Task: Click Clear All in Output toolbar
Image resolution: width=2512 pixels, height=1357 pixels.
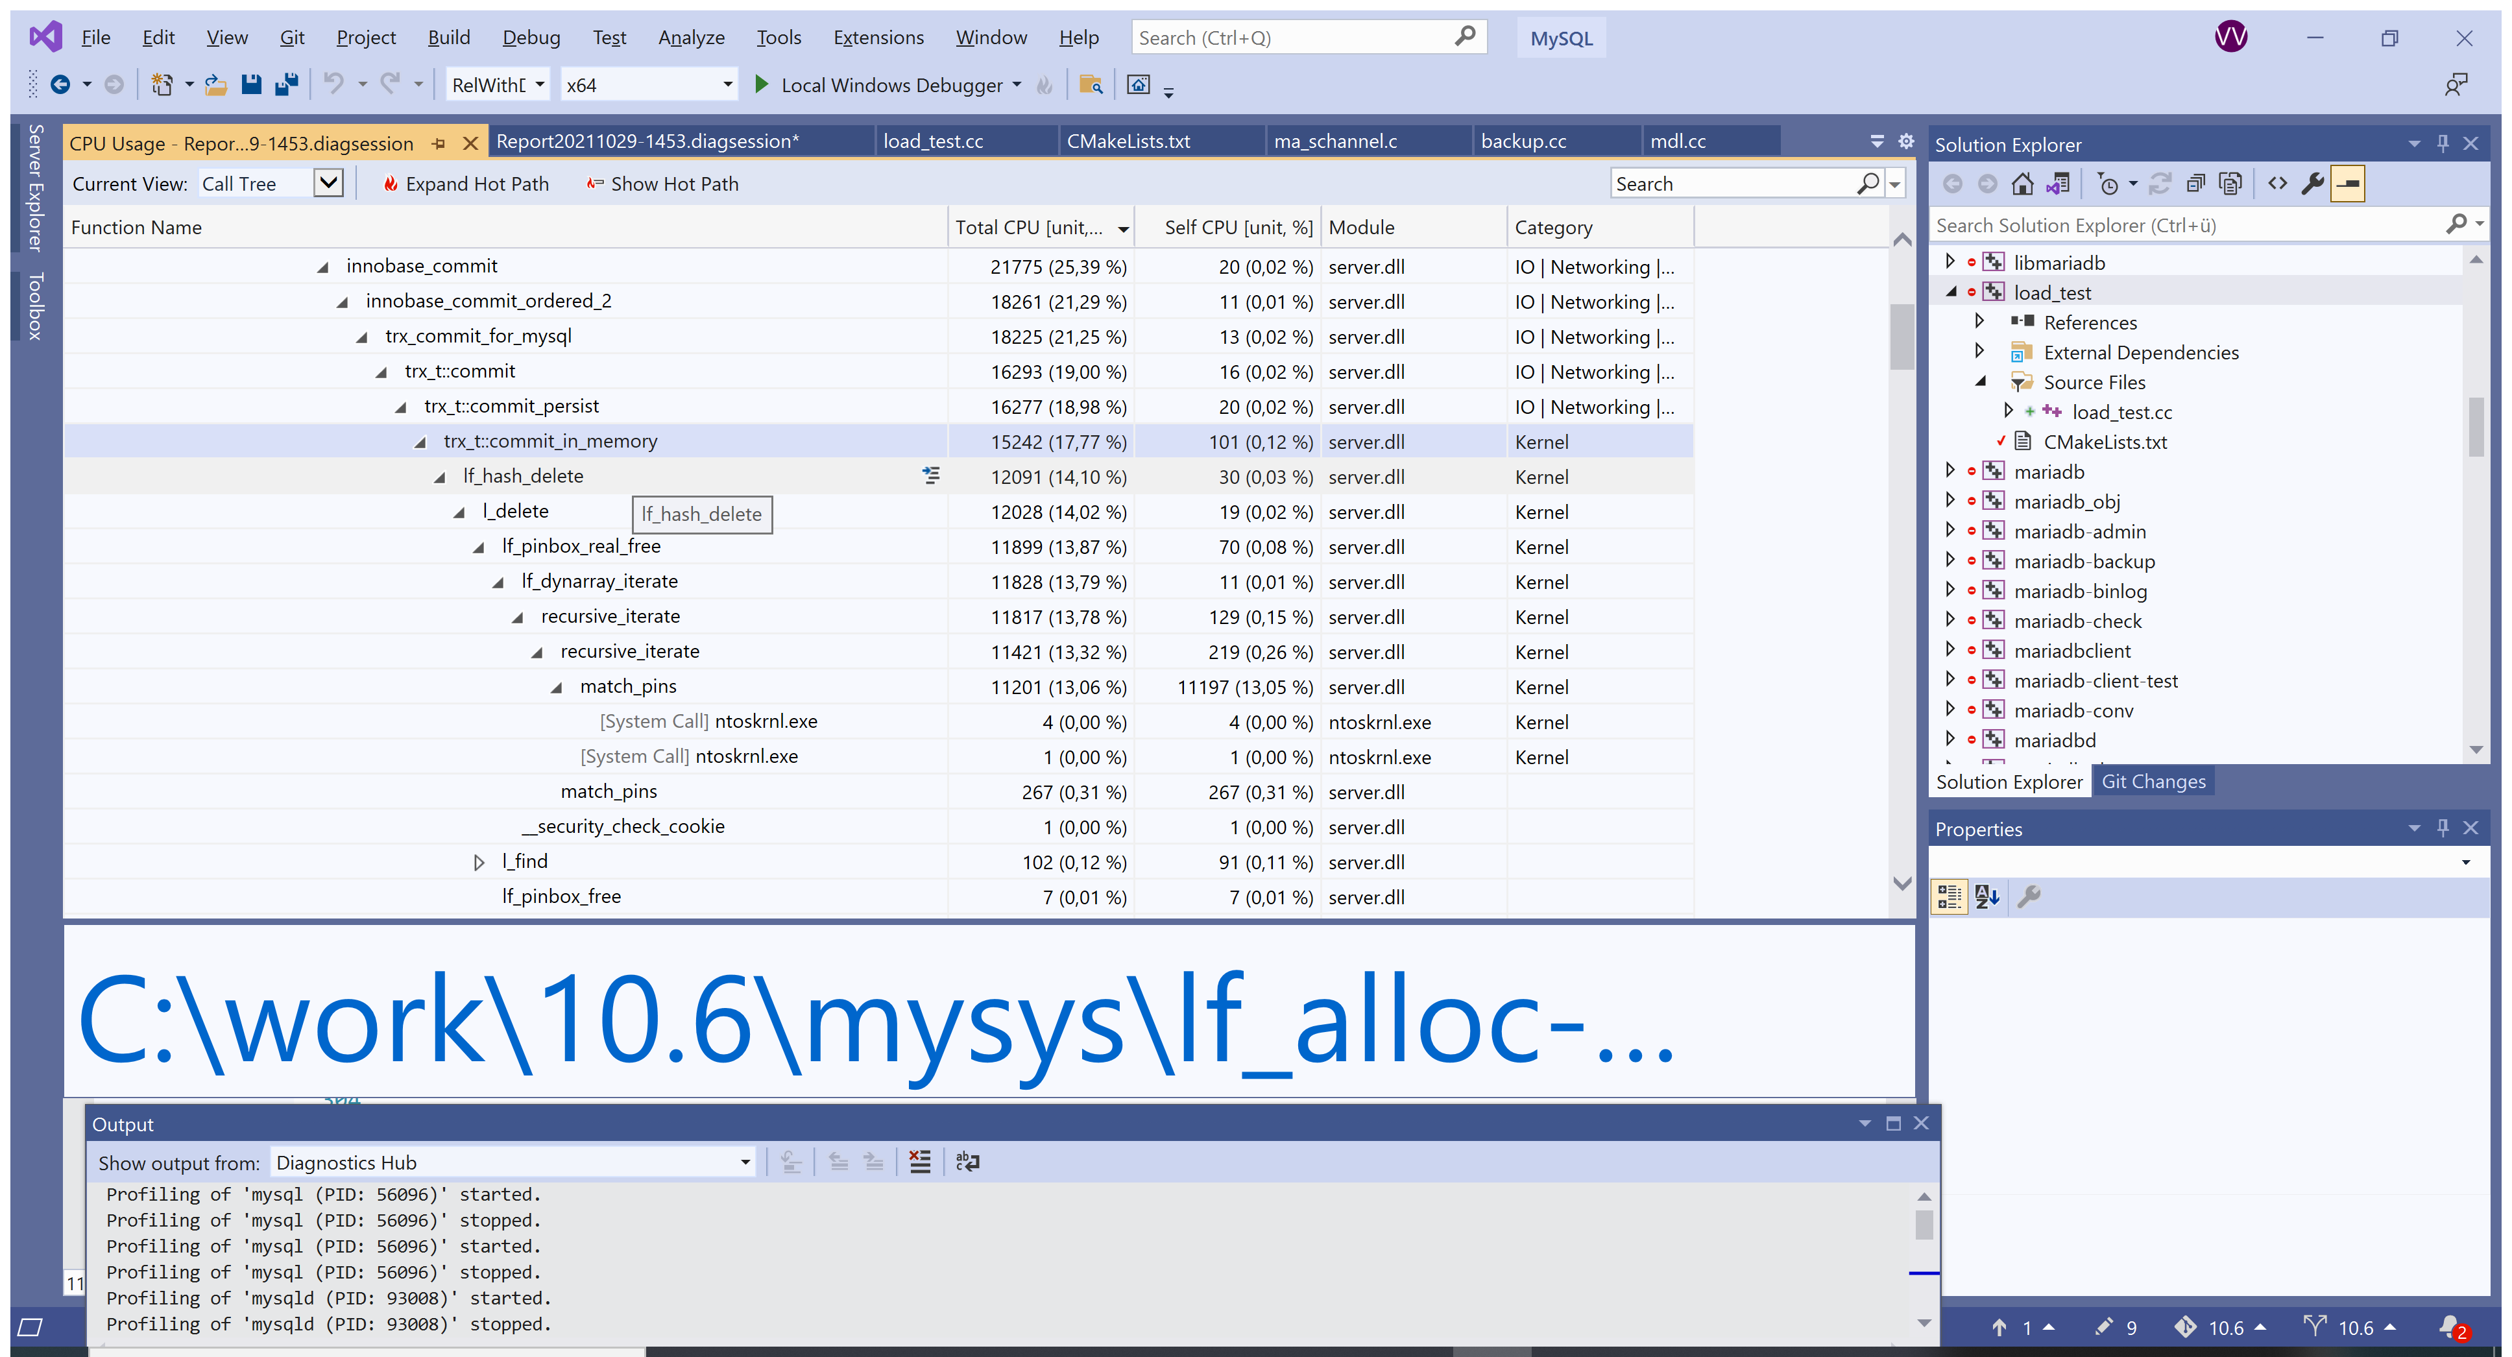Action: pyautogui.click(x=919, y=1161)
